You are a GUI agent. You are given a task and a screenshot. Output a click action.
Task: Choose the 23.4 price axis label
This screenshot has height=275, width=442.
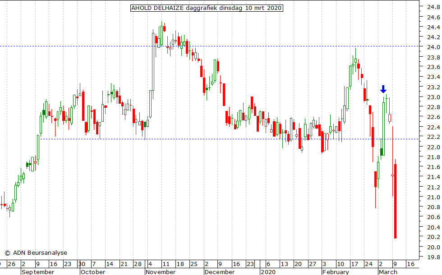(433, 77)
